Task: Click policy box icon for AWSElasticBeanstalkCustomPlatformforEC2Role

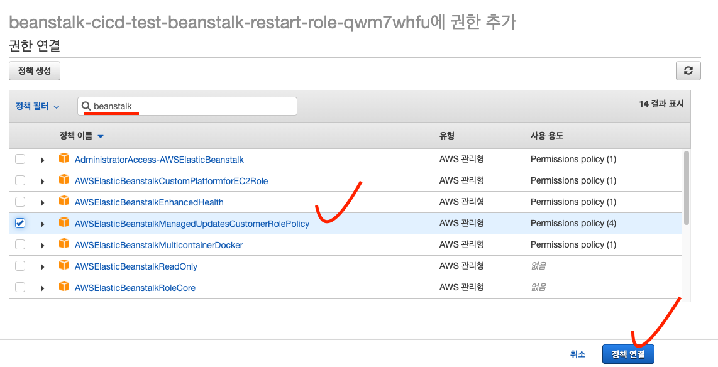Action: 64,179
